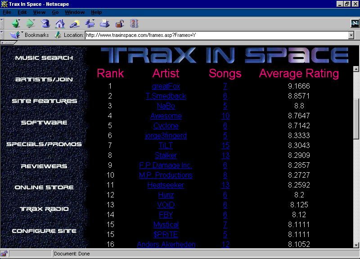The width and height of the screenshot is (360, 259).
Task: Go to the Home page icon
Action: pos(60,23)
